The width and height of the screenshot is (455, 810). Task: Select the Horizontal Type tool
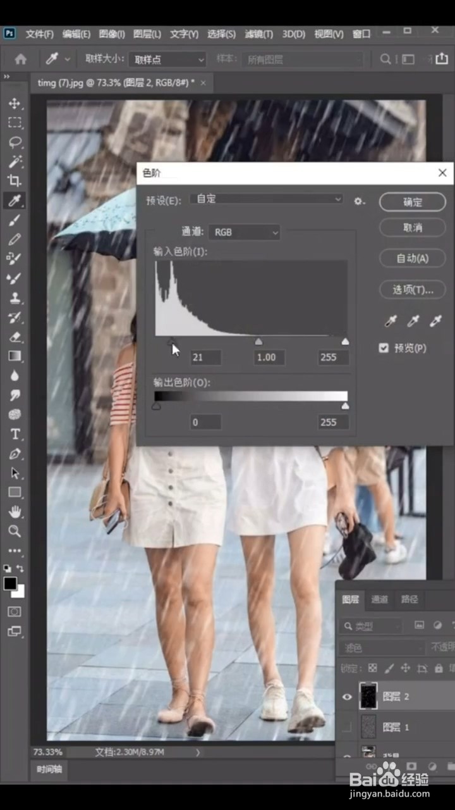point(15,434)
